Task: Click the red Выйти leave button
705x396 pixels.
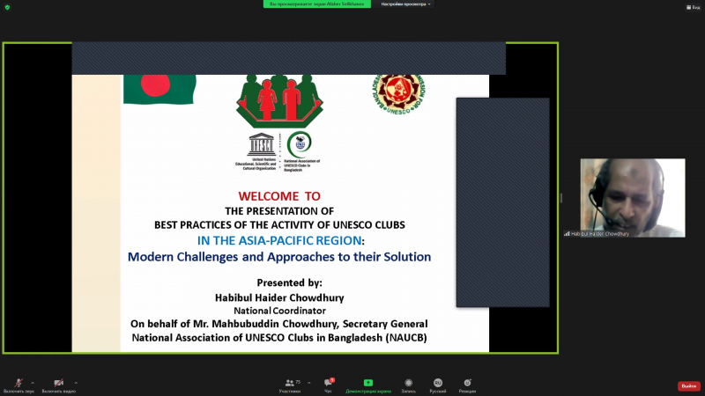Action: tap(688, 386)
